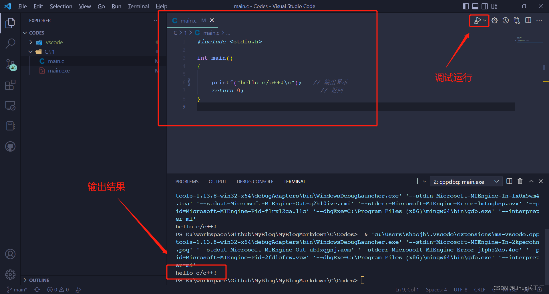Click the debug launch icon in status bar
Screen dimensions: 549x294
click(x=78, y=290)
